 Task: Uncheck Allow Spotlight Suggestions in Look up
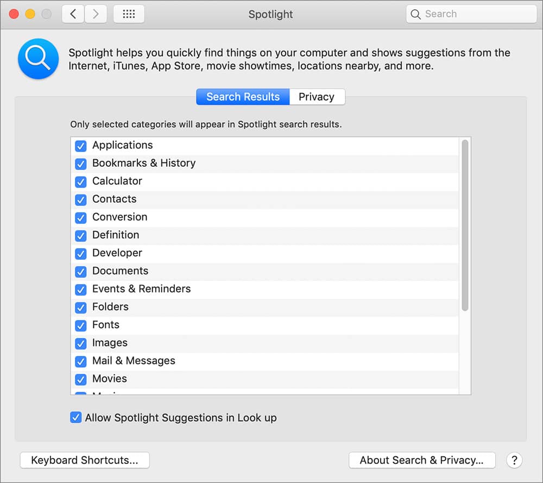click(x=75, y=417)
